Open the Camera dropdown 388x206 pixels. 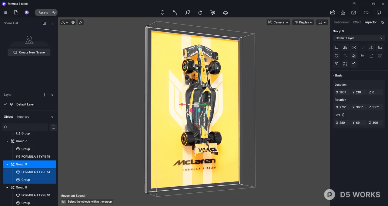[278, 22]
